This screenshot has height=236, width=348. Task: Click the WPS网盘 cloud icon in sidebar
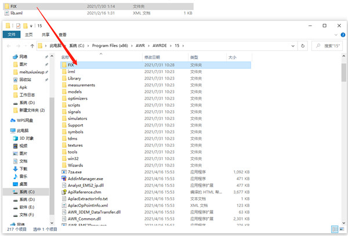(13, 120)
